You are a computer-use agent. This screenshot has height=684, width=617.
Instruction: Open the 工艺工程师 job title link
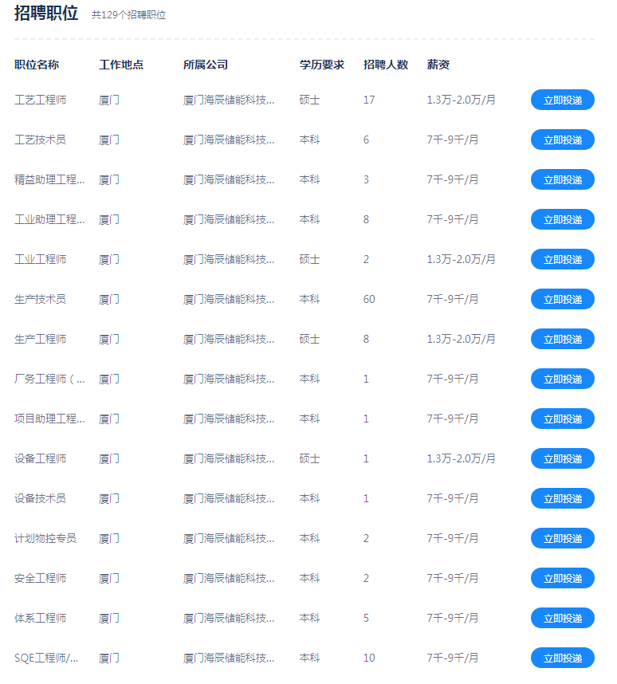[x=40, y=100]
